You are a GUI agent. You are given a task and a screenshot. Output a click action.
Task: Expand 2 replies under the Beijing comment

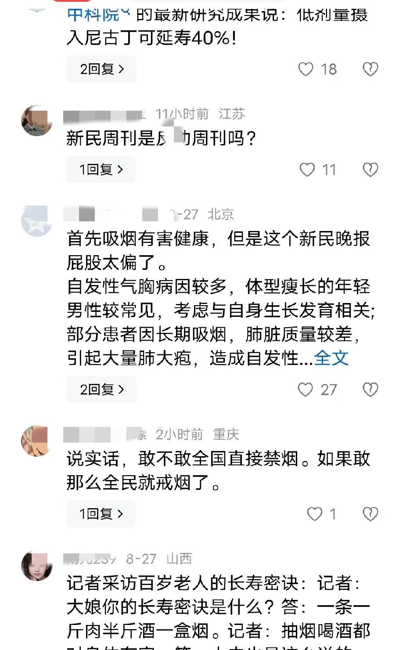tap(101, 390)
